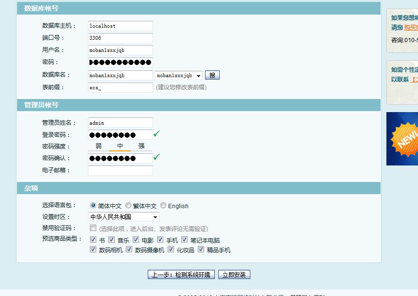Click the database host field with localhost
This screenshot has width=418, height=296.
coord(120,26)
